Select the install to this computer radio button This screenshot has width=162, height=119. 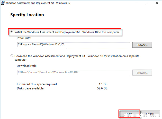pyautogui.click(x=12, y=32)
